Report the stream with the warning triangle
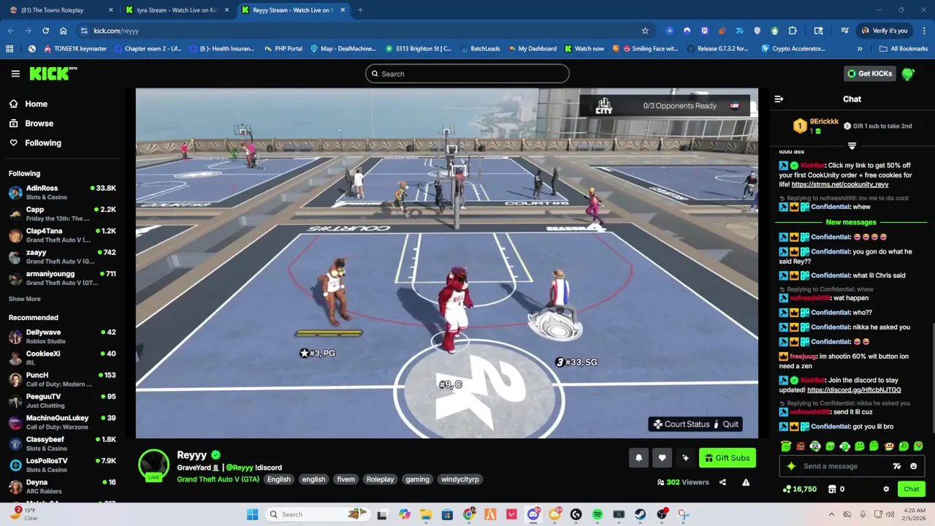This screenshot has width=935, height=526. pos(746,482)
